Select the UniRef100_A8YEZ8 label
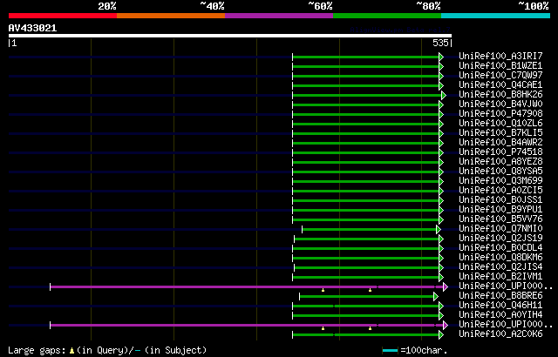The width and height of the screenshot is (558, 357). [x=500, y=162]
